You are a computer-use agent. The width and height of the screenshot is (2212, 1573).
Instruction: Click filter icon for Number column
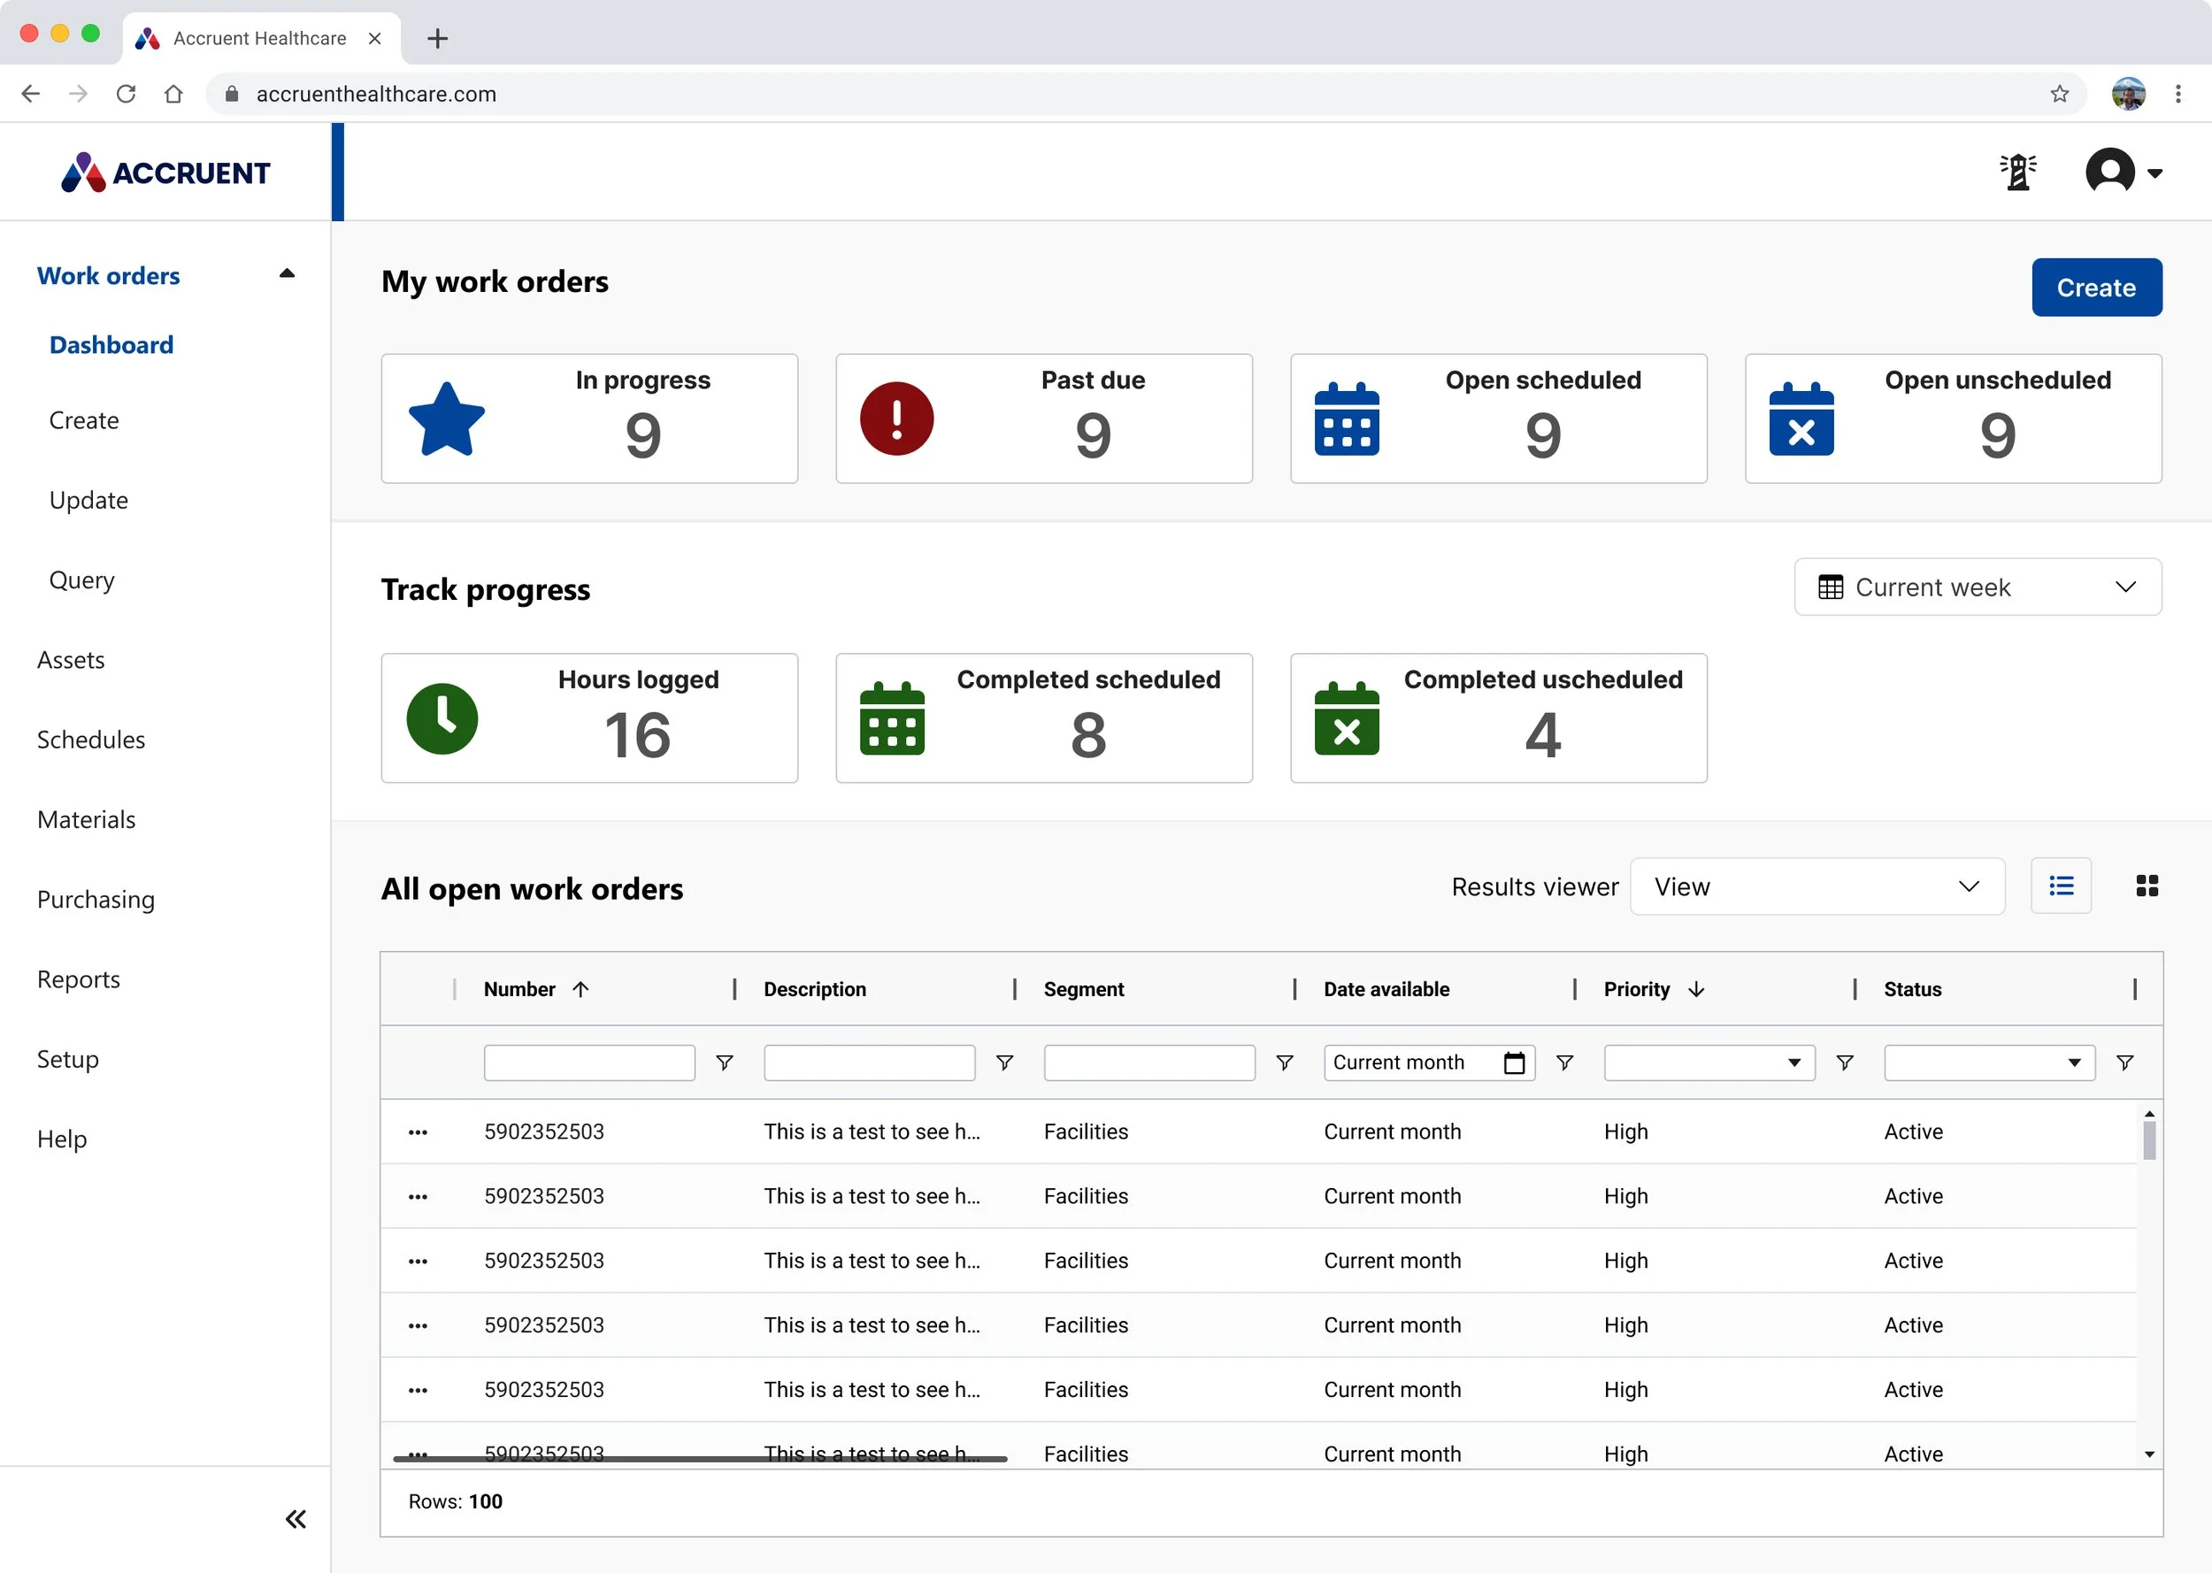(x=724, y=1063)
